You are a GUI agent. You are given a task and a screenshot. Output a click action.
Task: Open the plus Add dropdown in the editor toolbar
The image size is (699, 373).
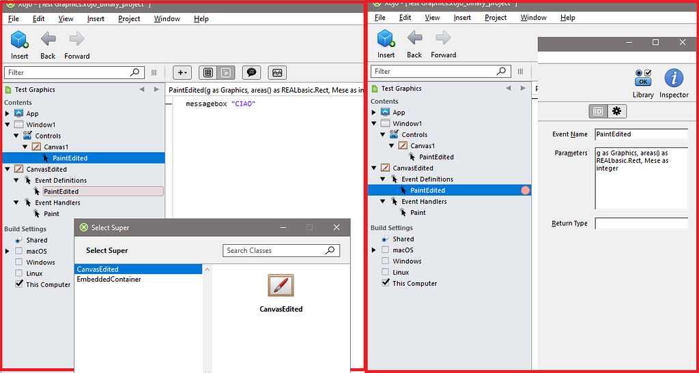click(x=182, y=72)
